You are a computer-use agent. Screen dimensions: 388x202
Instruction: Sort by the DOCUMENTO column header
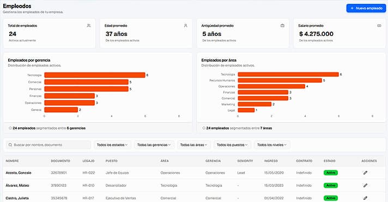click(x=60, y=161)
